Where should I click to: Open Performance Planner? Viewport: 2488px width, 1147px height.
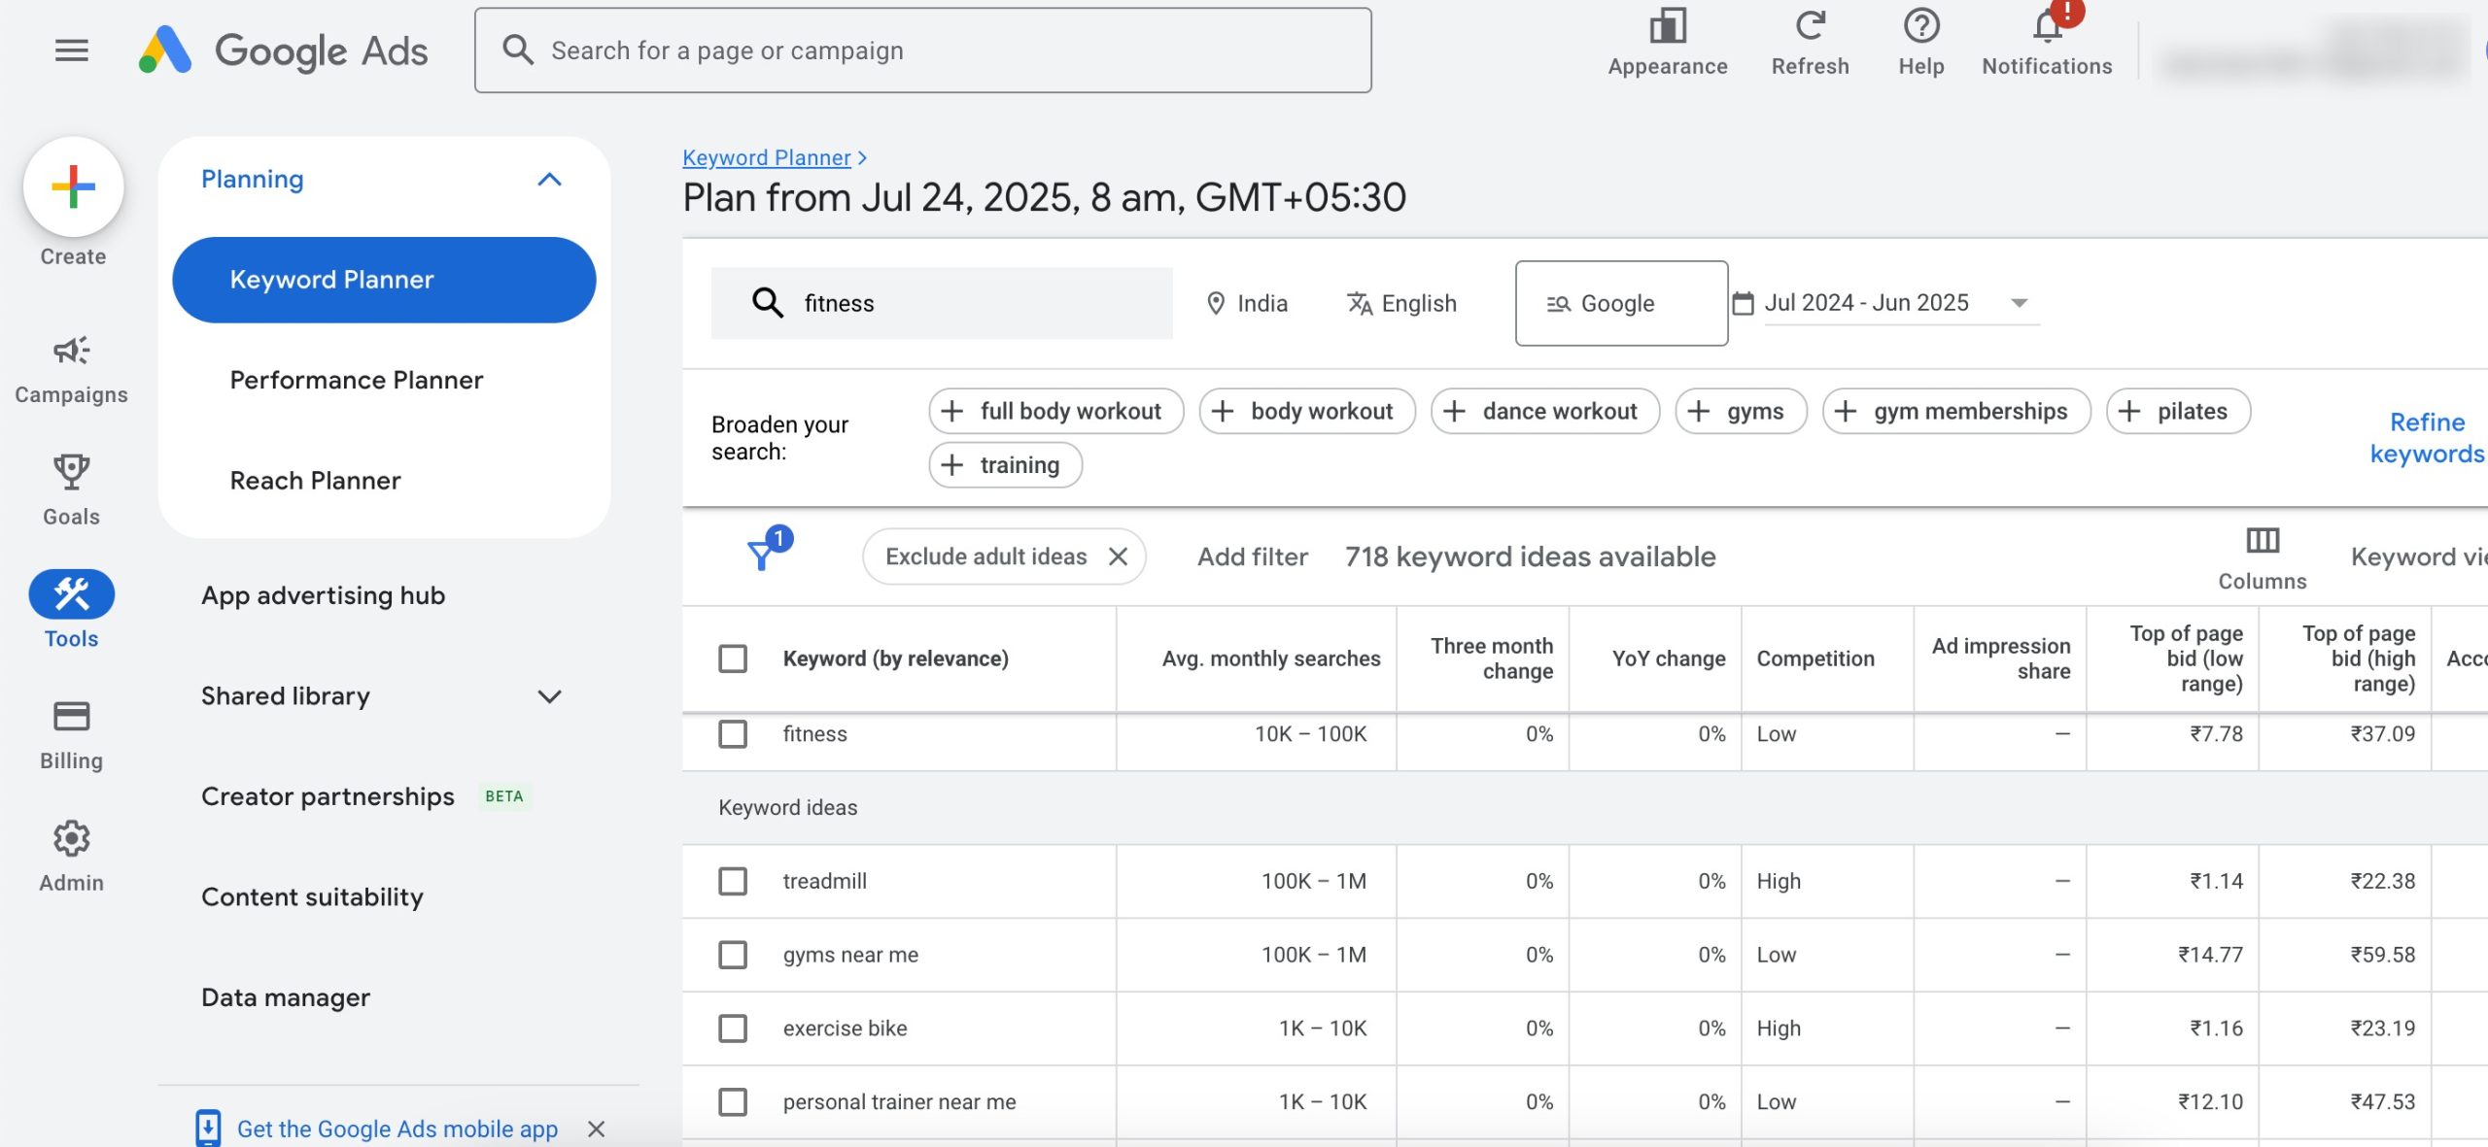[356, 380]
